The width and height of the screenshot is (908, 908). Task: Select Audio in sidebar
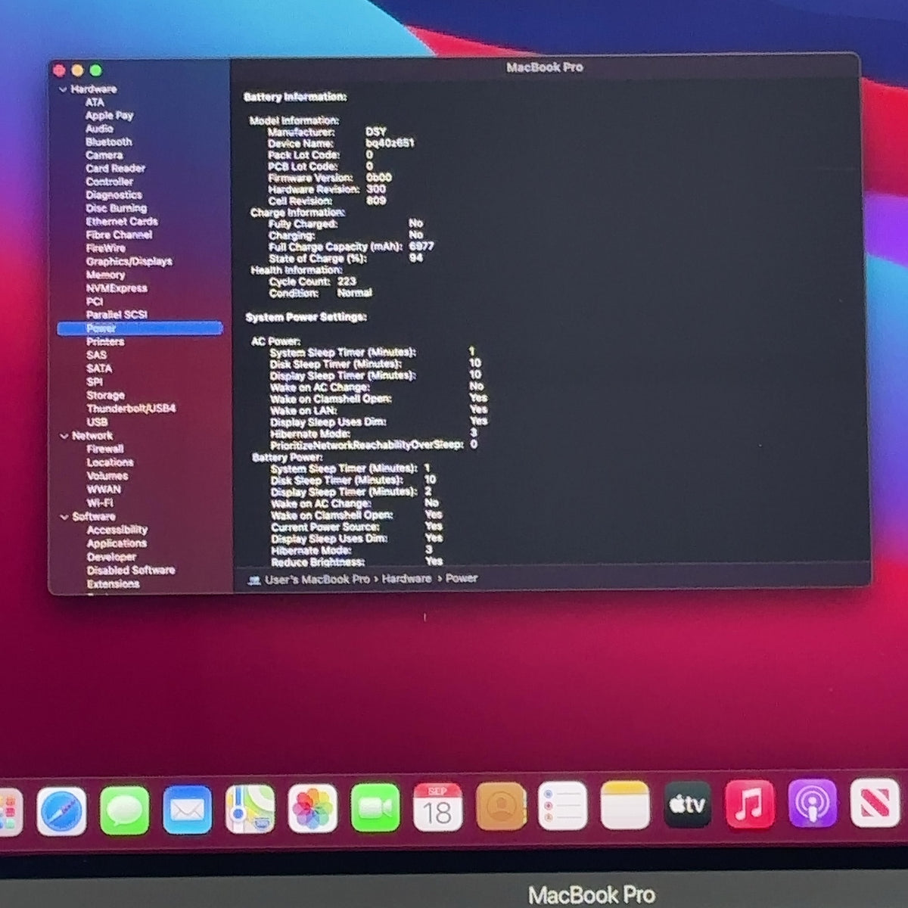click(x=99, y=129)
